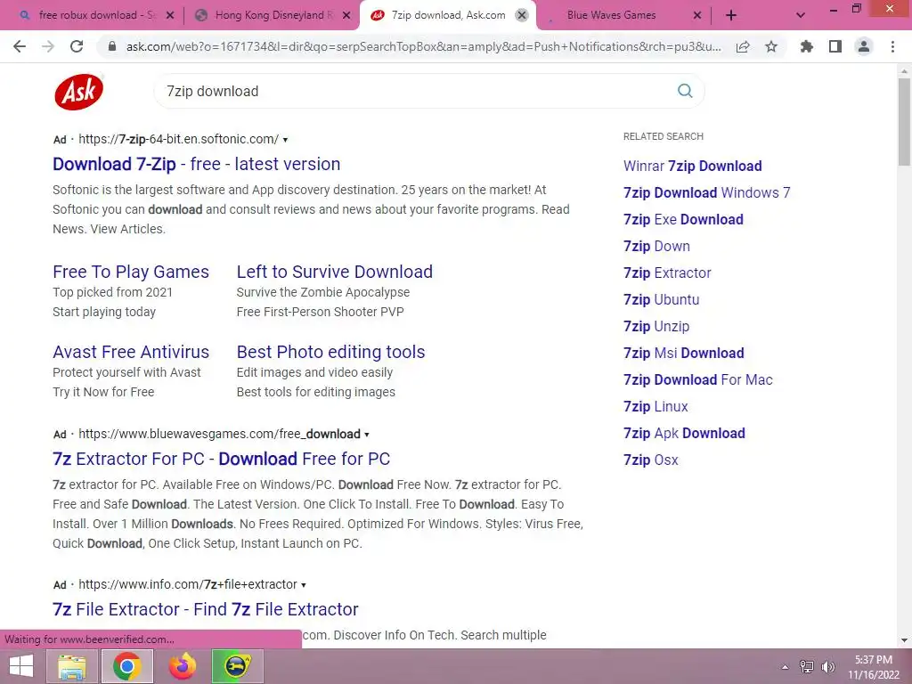Click the vertical page scrollbar thumb

tap(904, 122)
